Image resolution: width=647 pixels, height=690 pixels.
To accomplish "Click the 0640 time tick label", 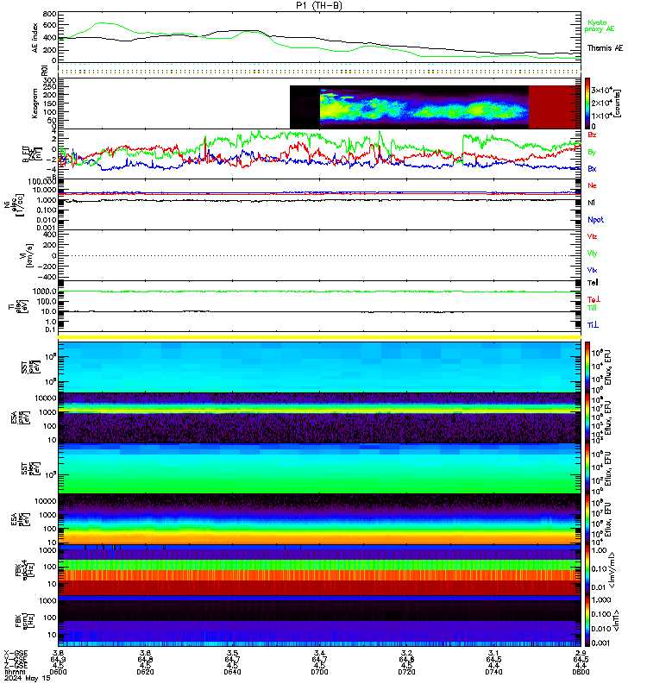I will point(232,672).
